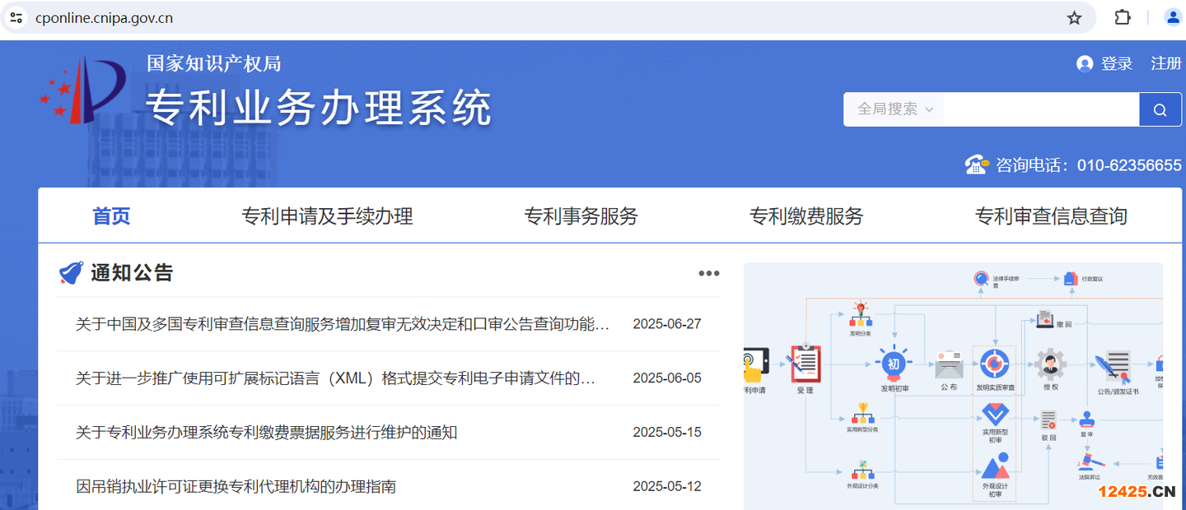
Task: Click the date 2025-06-27
Action: (667, 324)
